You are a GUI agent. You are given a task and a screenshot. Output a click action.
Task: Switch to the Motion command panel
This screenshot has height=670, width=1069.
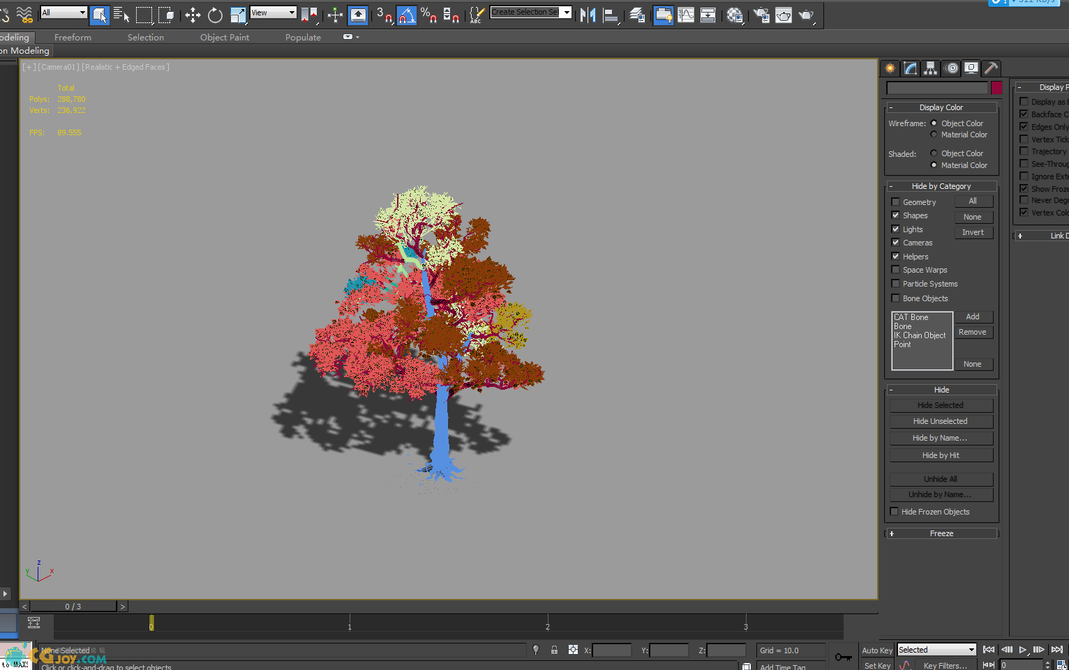[x=951, y=68]
